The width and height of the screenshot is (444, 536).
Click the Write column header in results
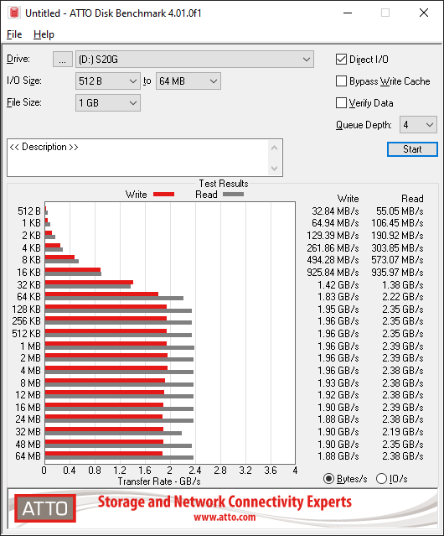[x=348, y=199]
